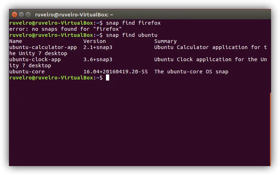
Task: Click the 'snap find firefox' command text
Action: coord(133,23)
